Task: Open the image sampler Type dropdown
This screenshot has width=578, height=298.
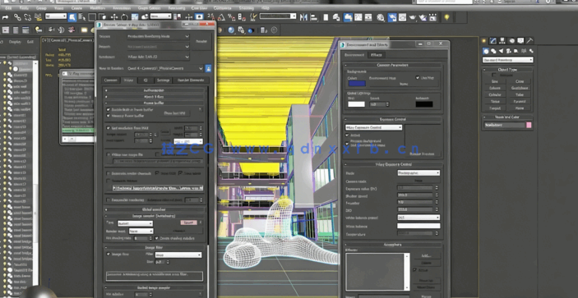Action: pos(135,223)
